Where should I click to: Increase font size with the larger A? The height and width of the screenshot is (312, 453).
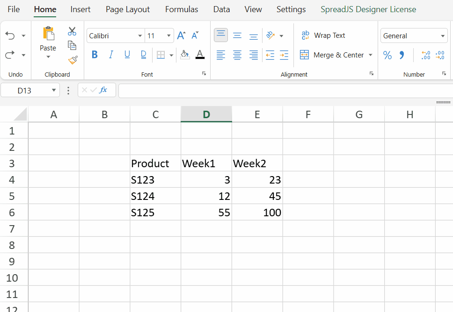click(181, 35)
